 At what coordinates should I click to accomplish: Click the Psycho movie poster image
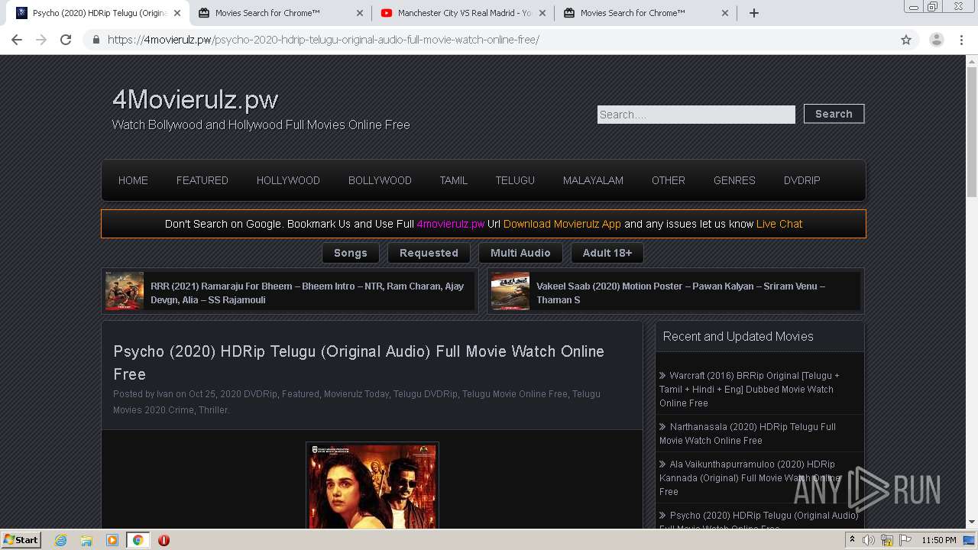[372, 486]
